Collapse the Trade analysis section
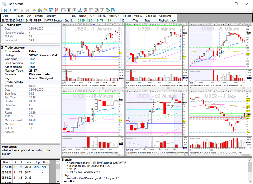This screenshot has height=184, width=253. click(x=2, y=47)
